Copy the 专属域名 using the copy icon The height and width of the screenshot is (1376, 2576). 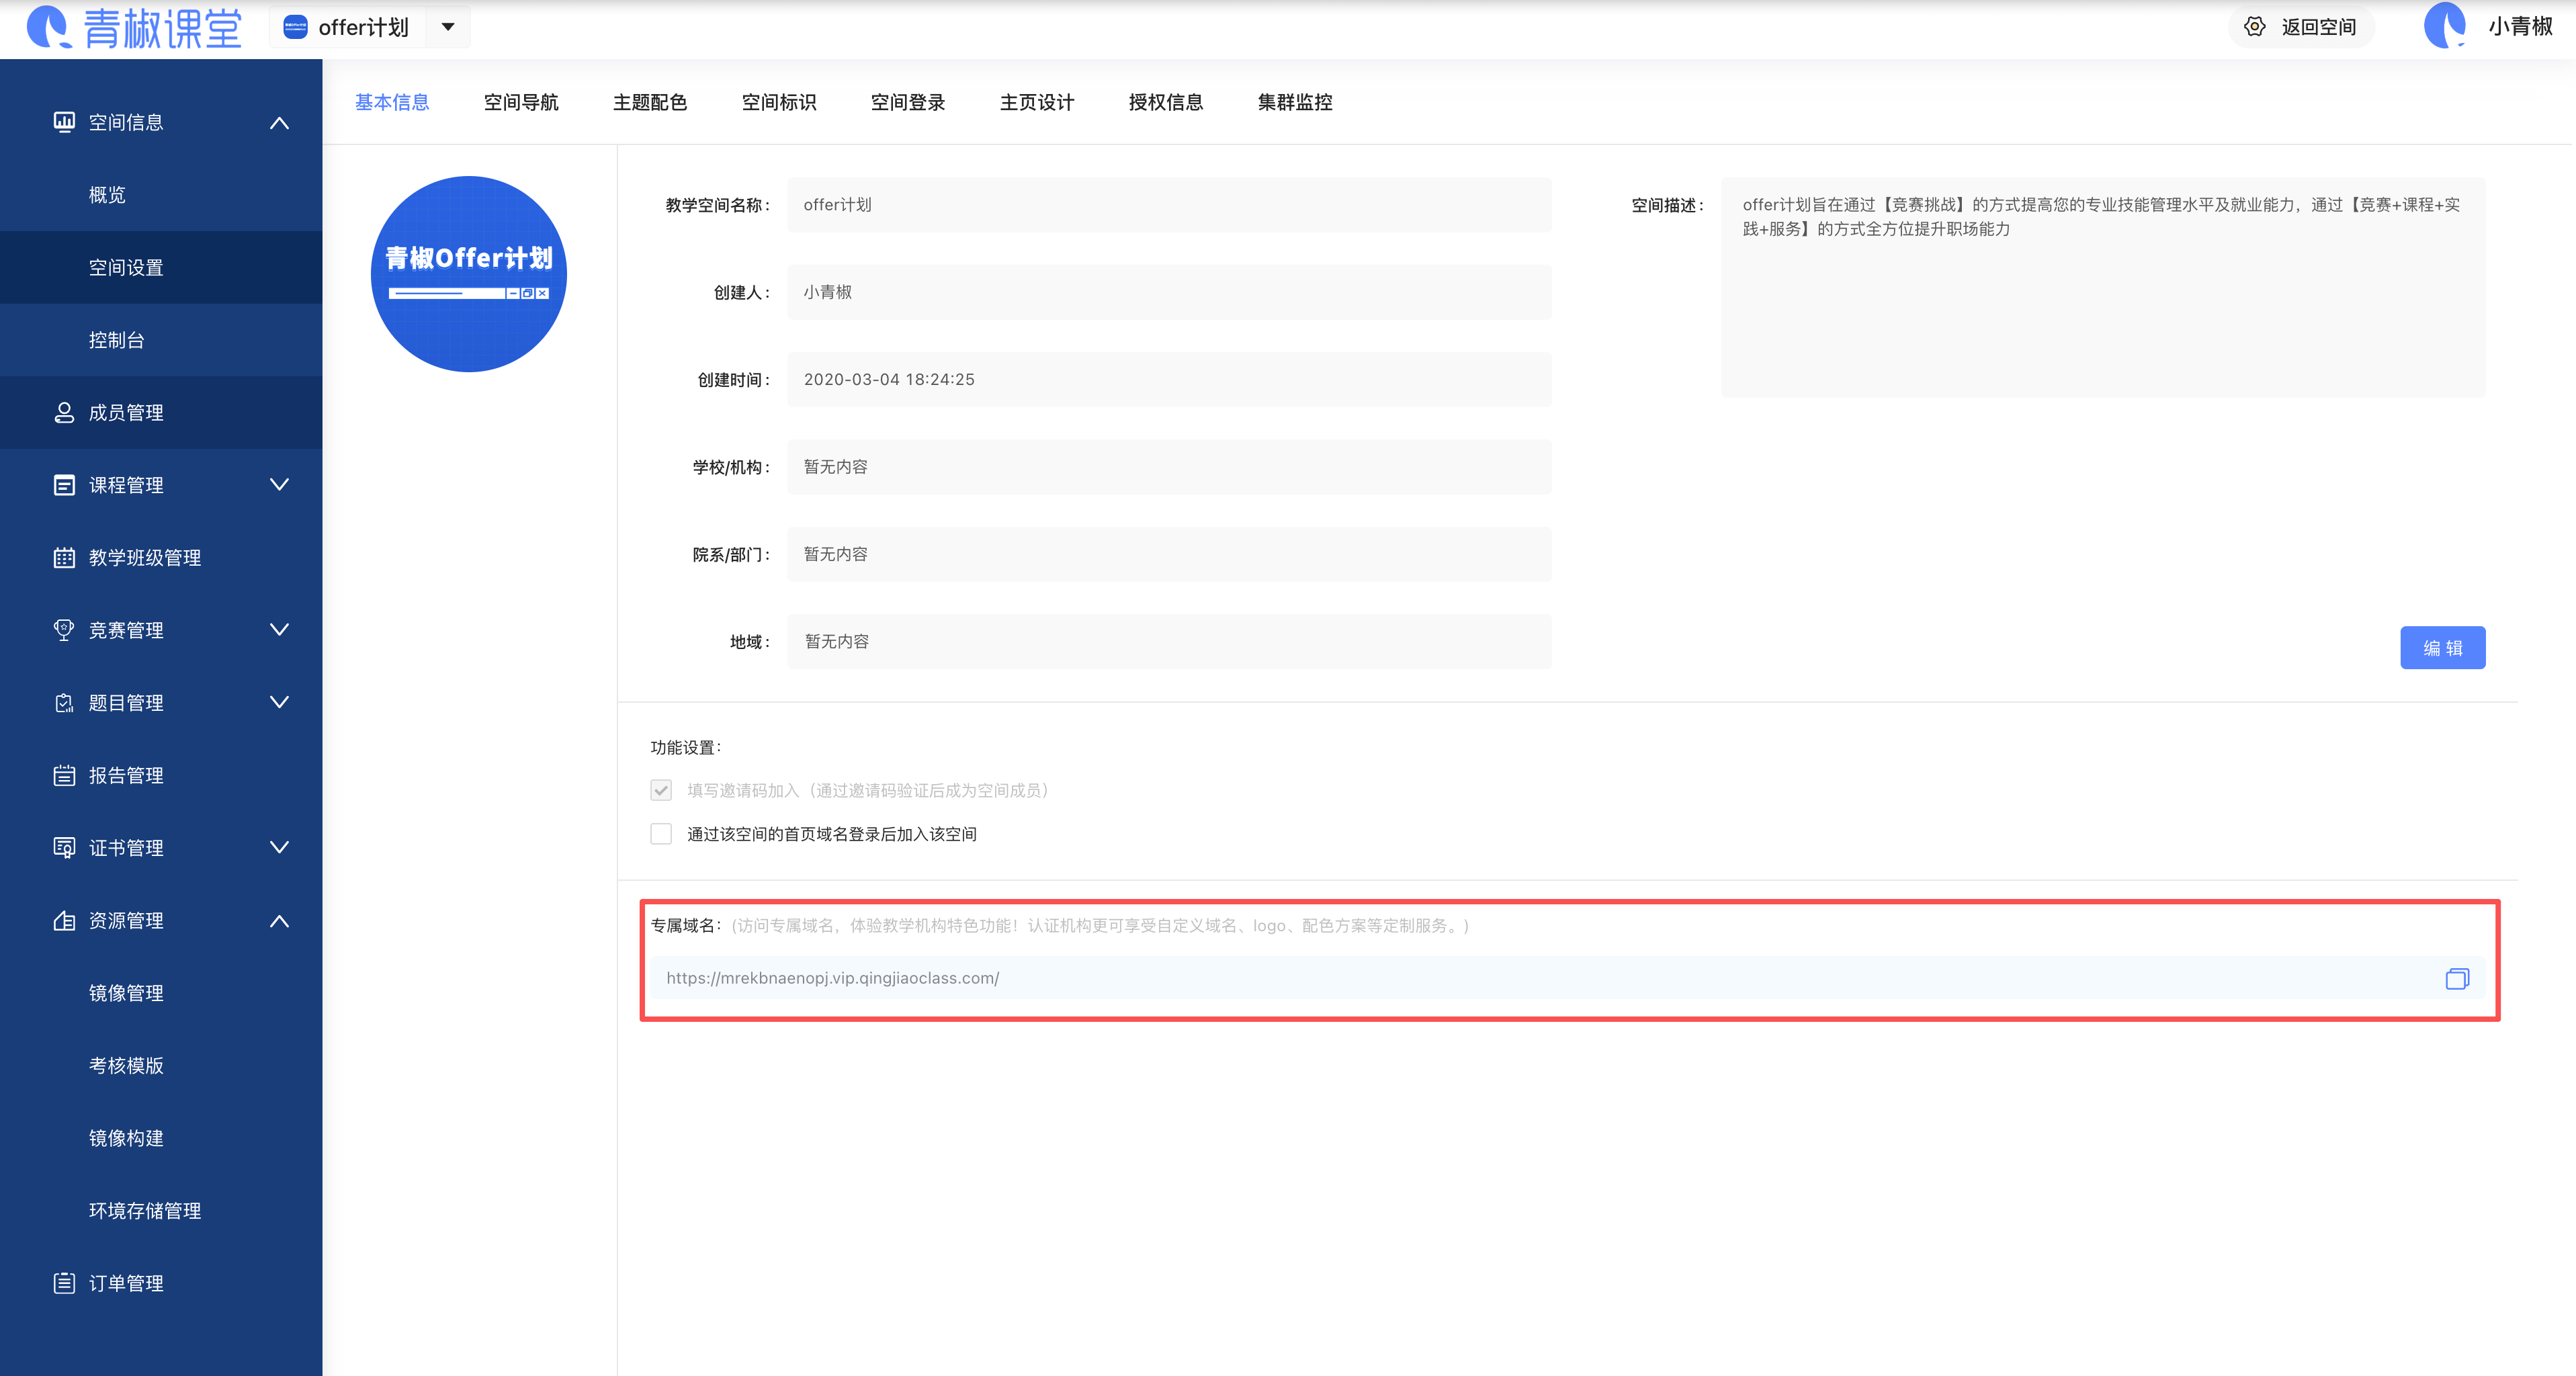2458,978
